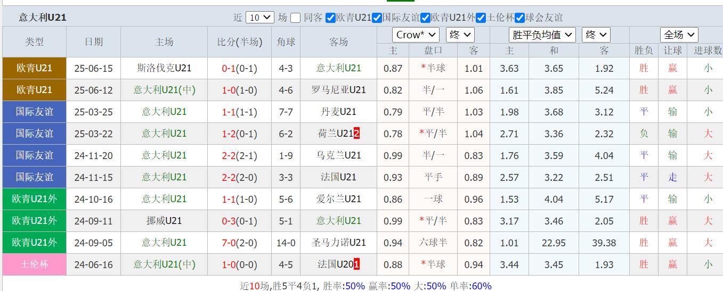723x291 pixels.
Task: Expand the Crow* odds company dropdown
Action: pos(416,35)
